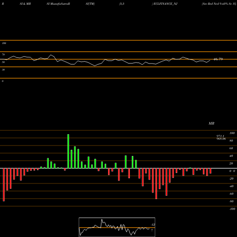The height and width of the screenshot is (237, 237).
Task: Click the ECLFINANCE_NJ symbol text
Action: tap(165, 4)
